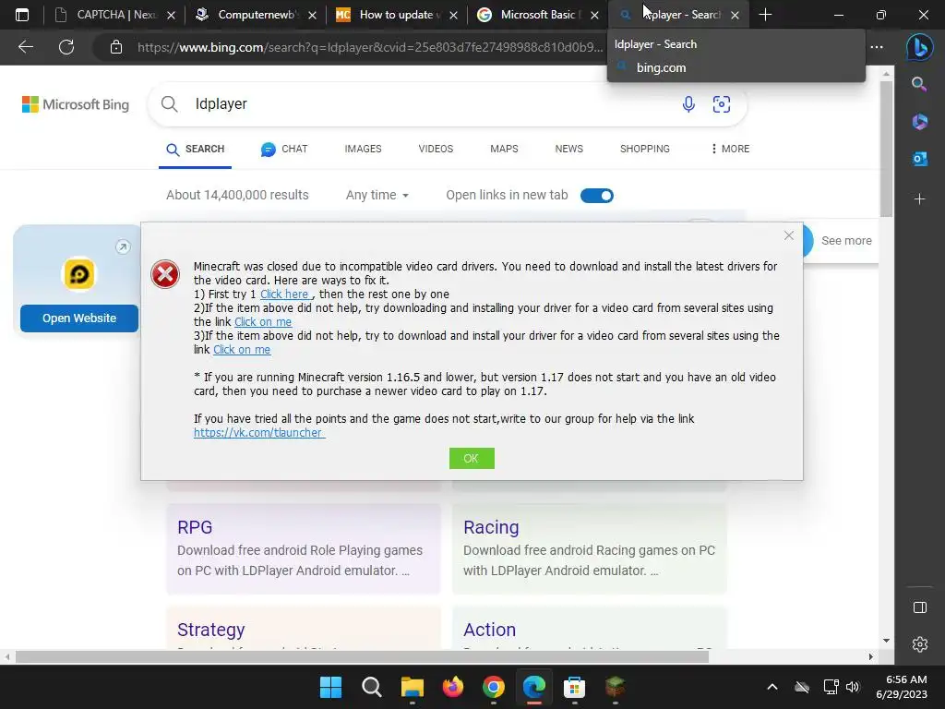Open the LDPlayer card external arrow icon

point(123,246)
